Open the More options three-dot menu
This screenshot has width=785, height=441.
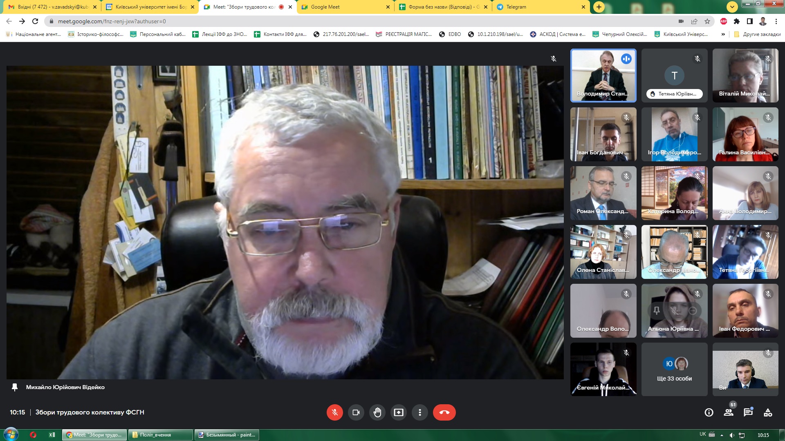419,412
